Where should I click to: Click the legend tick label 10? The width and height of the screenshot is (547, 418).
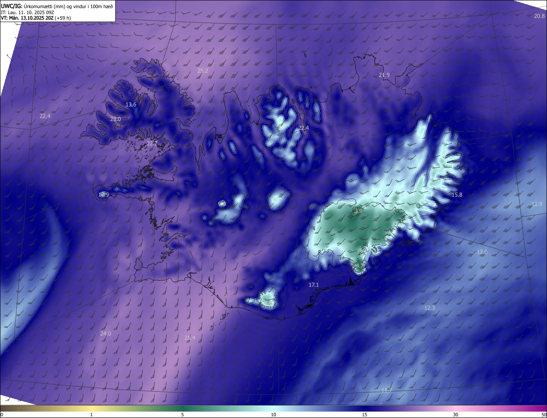[x=273, y=415]
